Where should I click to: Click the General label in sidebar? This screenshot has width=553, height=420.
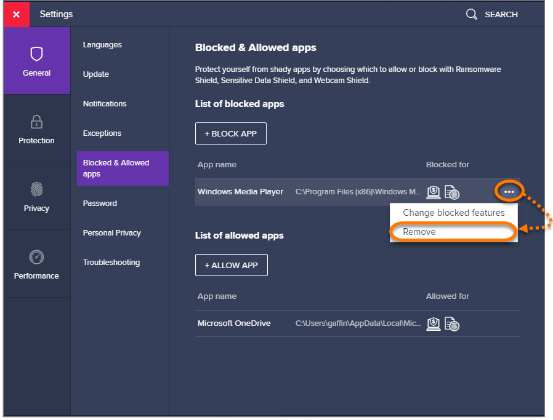[37, 73]
